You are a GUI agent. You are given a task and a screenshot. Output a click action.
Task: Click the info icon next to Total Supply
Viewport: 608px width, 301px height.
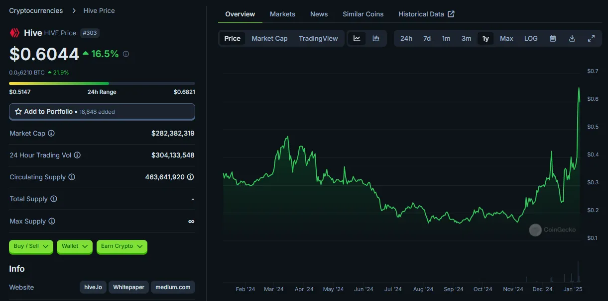point(54,199)
